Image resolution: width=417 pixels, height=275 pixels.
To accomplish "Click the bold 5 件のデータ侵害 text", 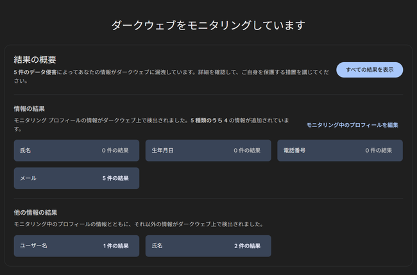I will pos(35,72).
